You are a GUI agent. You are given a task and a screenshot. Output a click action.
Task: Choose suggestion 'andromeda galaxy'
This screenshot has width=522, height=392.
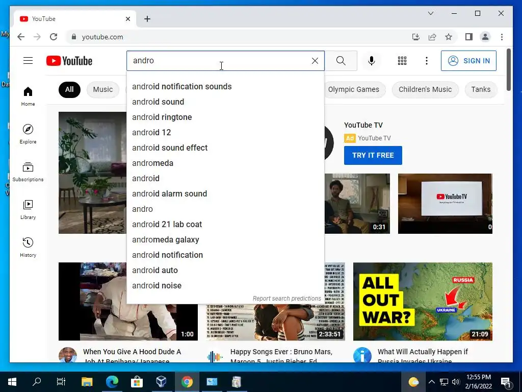[x=225, y=240]
